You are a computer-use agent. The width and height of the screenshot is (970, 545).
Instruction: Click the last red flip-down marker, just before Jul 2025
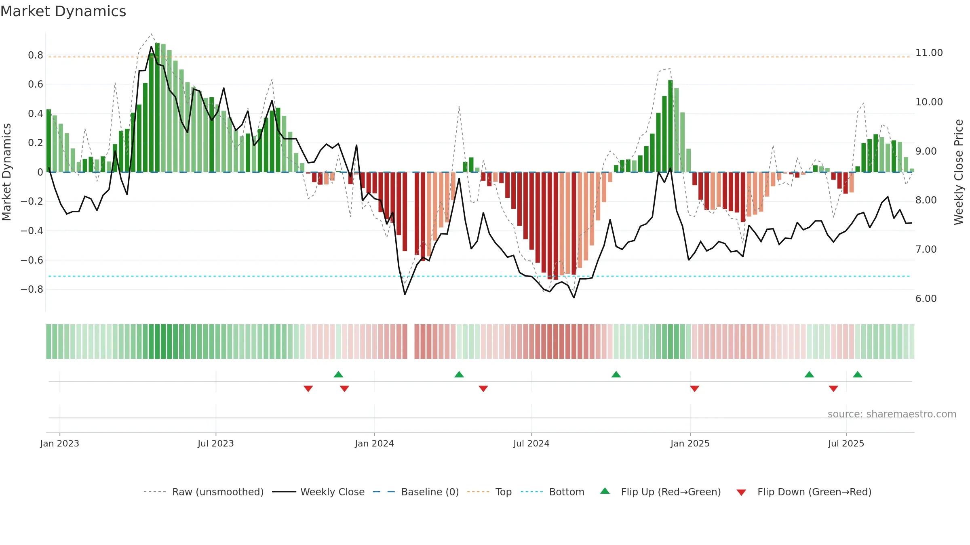[833, 388]
